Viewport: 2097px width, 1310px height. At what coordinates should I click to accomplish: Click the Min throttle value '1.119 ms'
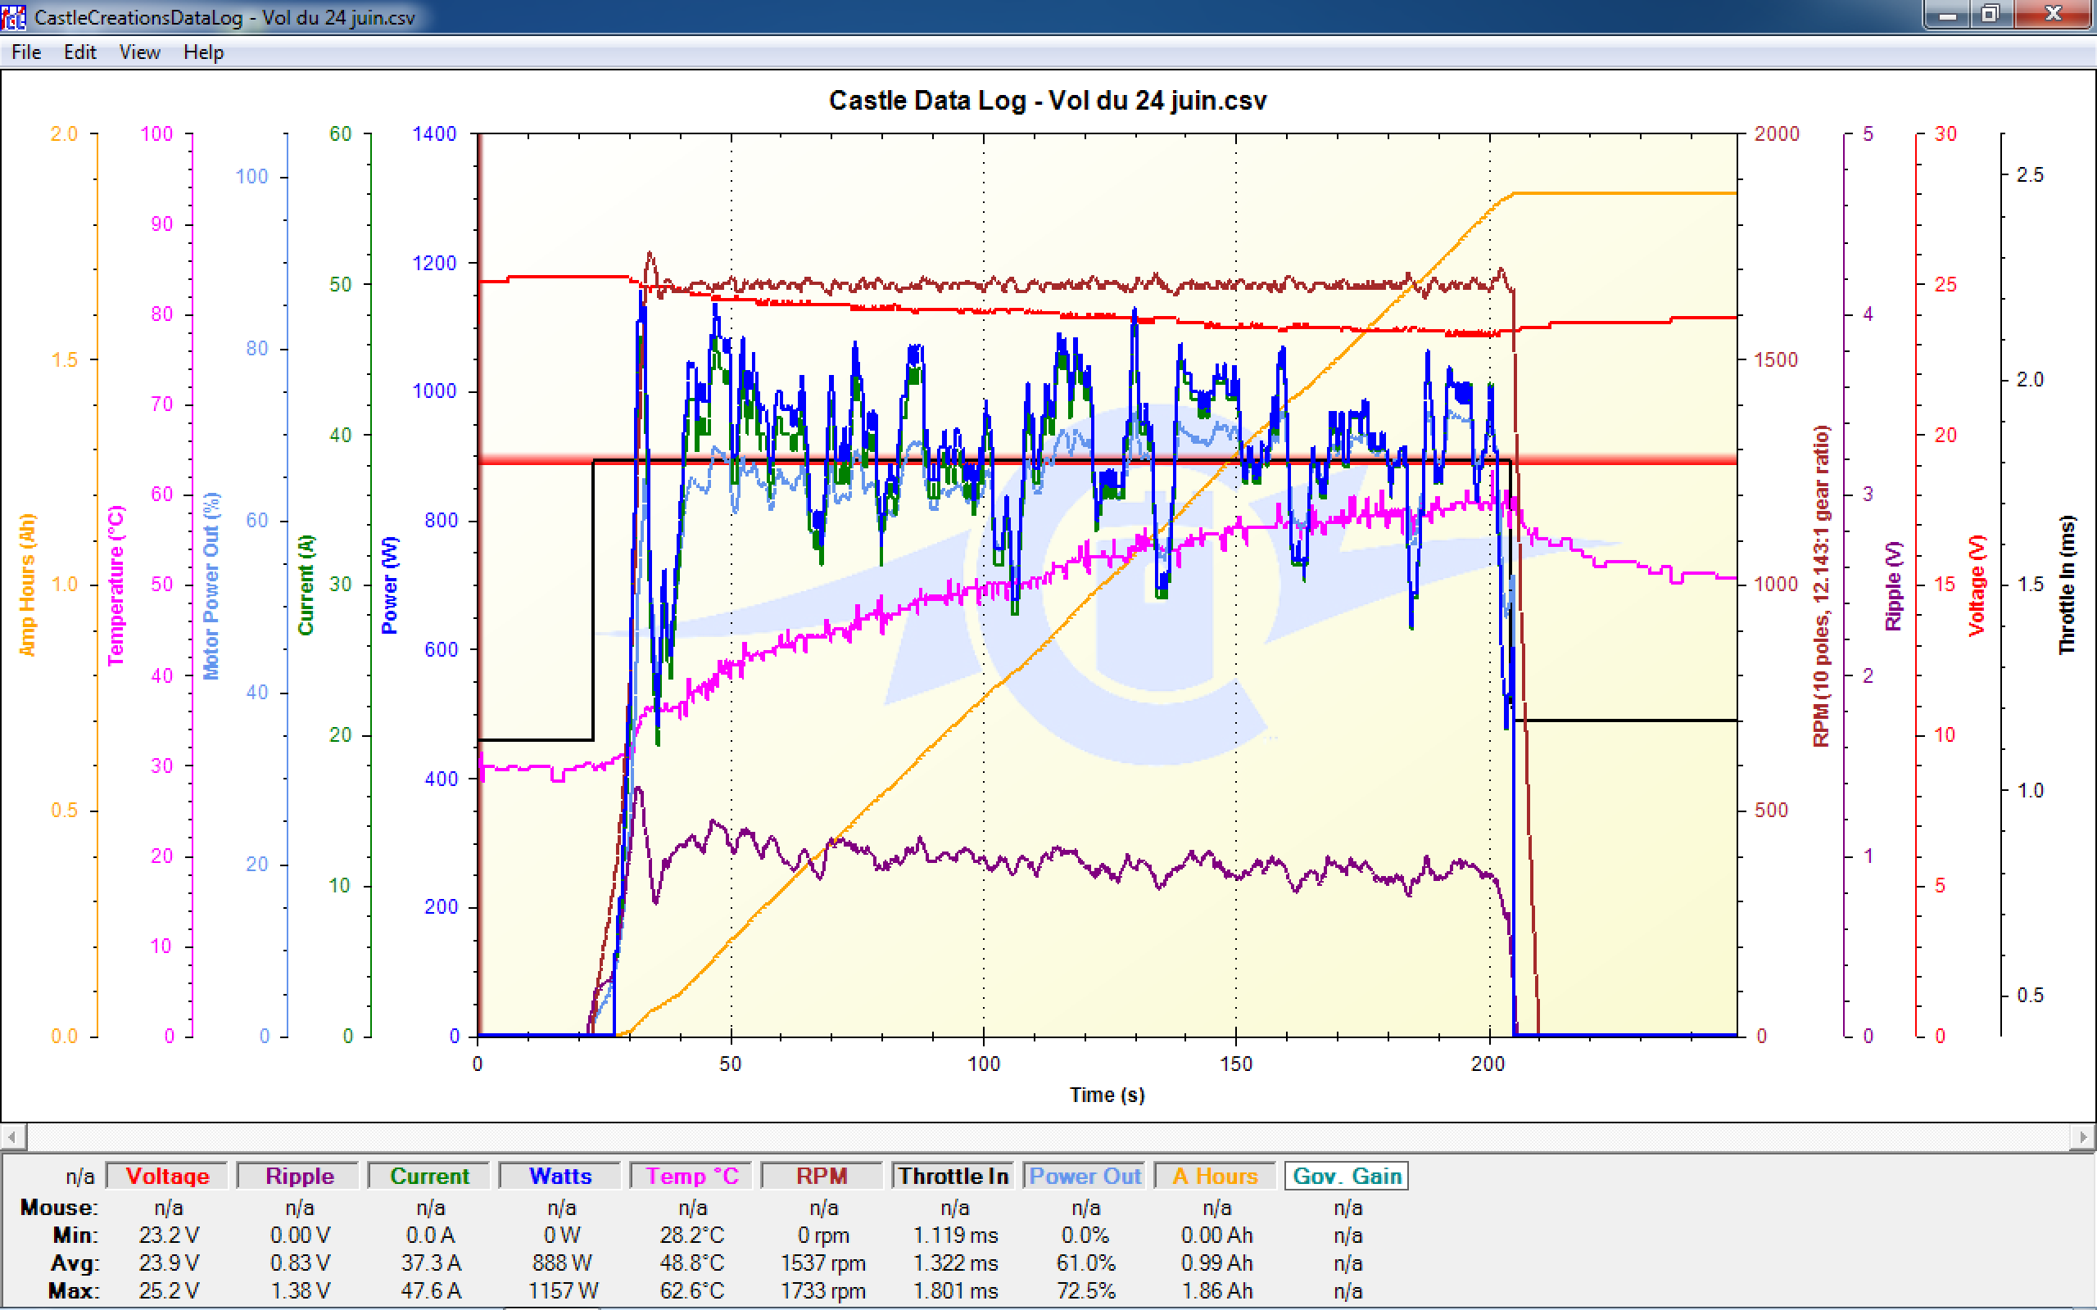955,1235
